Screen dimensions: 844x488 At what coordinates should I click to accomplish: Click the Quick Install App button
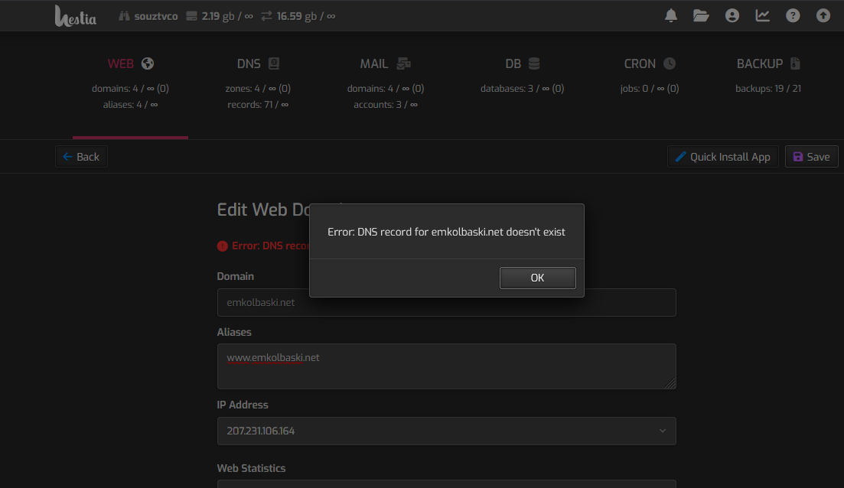[722, 157]
